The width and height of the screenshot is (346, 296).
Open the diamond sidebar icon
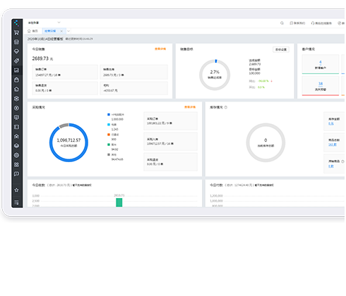pyautogui.click(x=16, y=51)
